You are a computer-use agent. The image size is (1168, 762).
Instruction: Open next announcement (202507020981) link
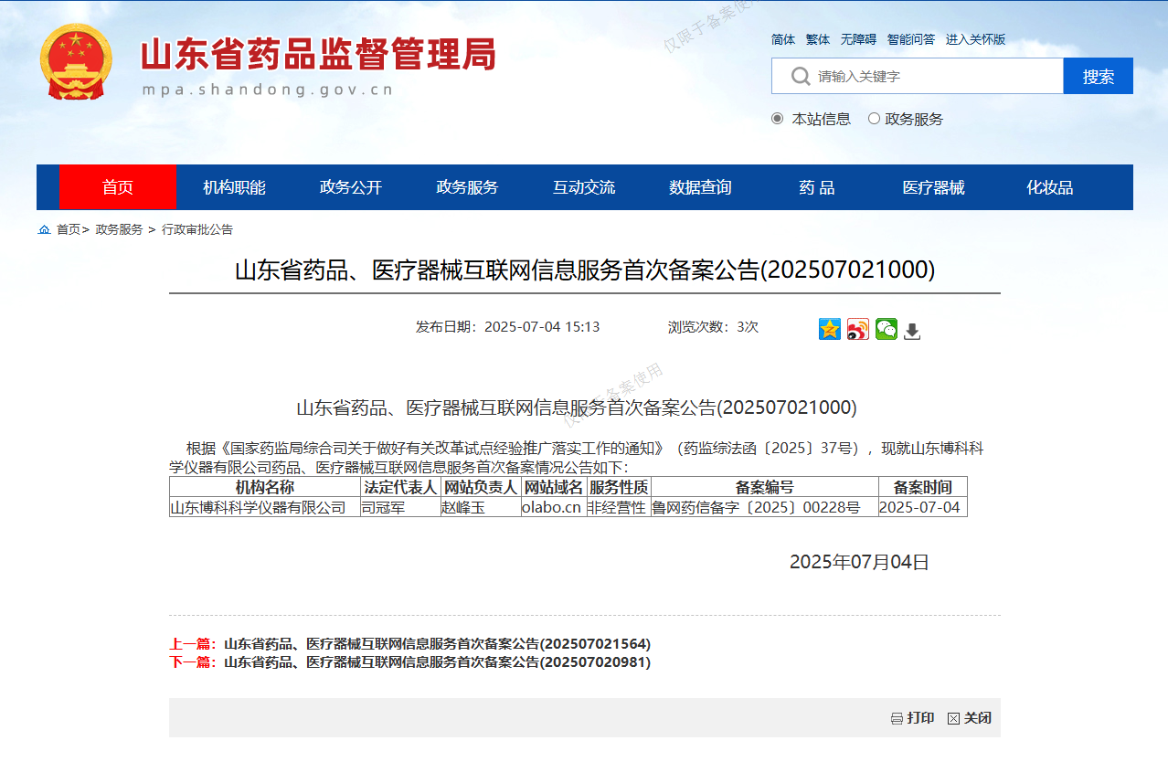click(437, 662)
